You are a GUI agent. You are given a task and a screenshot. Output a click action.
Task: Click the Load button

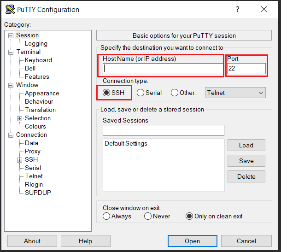(x=246, y=145)
